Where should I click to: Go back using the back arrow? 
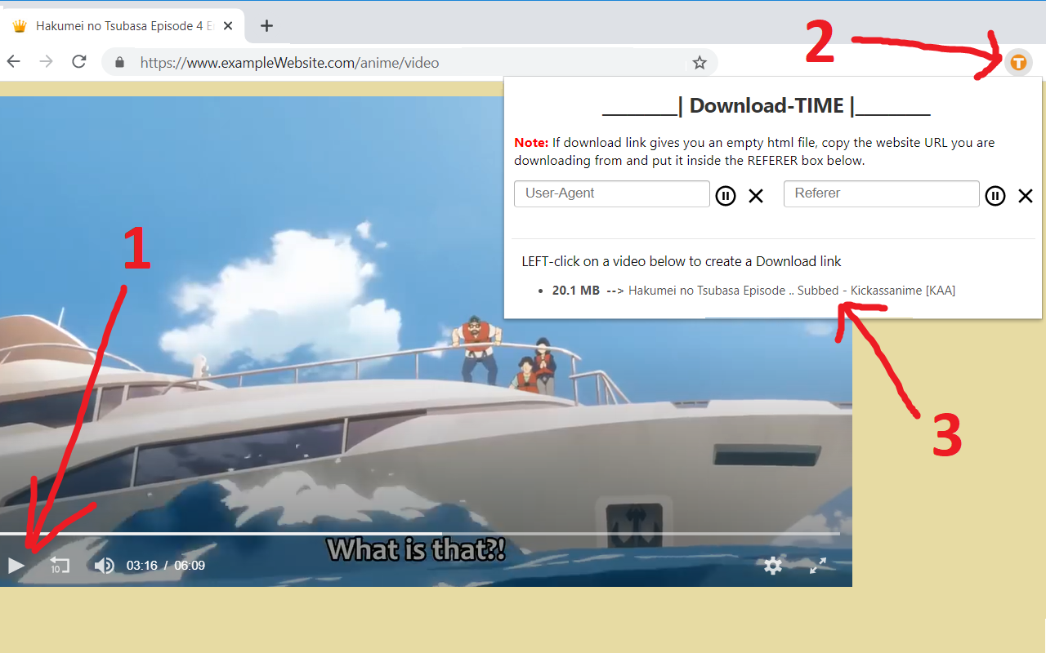[x=14, y=61]
